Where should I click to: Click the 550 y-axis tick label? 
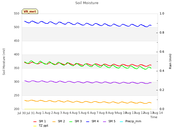(17, 13)
